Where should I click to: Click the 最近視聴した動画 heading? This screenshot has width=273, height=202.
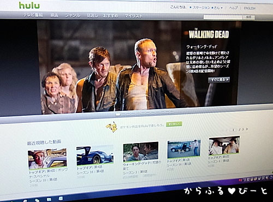point(44,142)
